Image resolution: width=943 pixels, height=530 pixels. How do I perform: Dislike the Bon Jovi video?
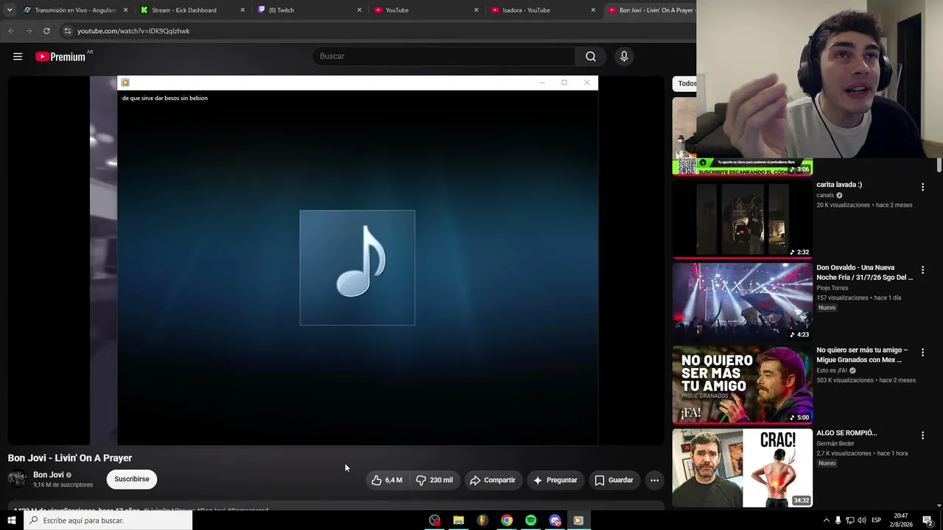(435, 480)
